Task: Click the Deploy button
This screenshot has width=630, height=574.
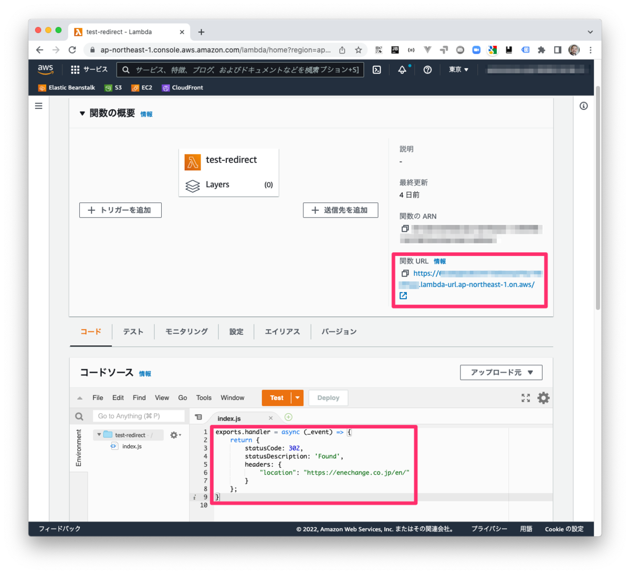Action: pyautogui.click(x=328, y=398)
